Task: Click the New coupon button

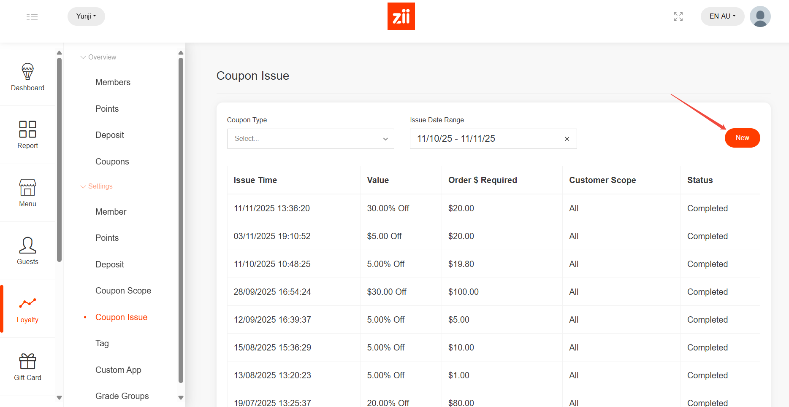Action: (x=742, y=138)
